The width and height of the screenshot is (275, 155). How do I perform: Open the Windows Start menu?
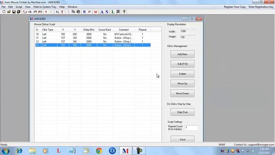coord(6,151)
